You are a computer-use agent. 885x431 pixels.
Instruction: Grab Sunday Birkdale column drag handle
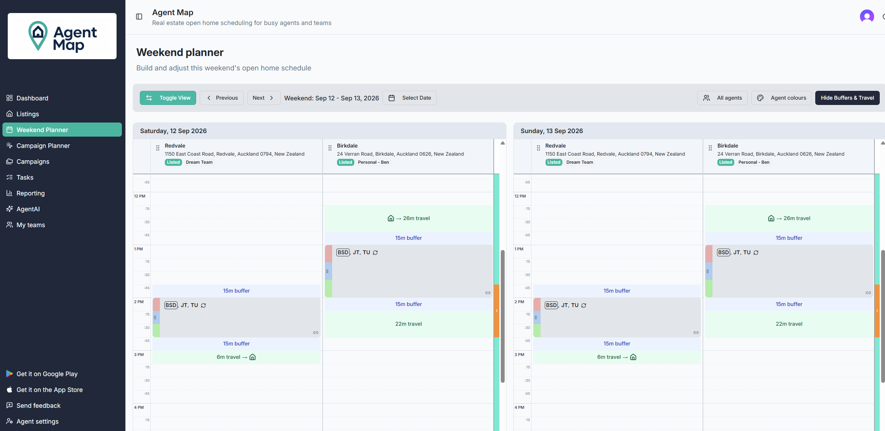pos(710,148)
